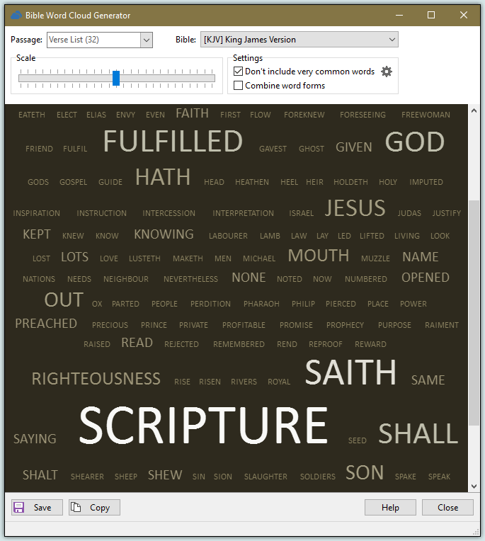Viewport: 485px width, 541px height.
Task: Click the word LOTS in the cloud
Action: coord(74,257)
